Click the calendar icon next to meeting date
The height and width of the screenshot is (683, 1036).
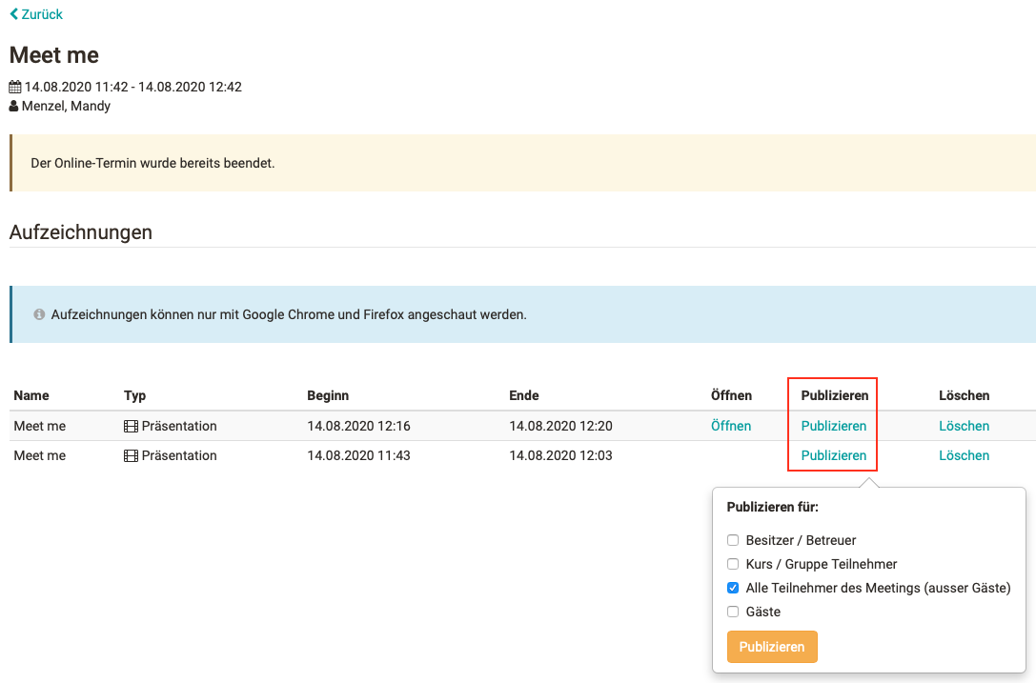[x=15, y=87]
